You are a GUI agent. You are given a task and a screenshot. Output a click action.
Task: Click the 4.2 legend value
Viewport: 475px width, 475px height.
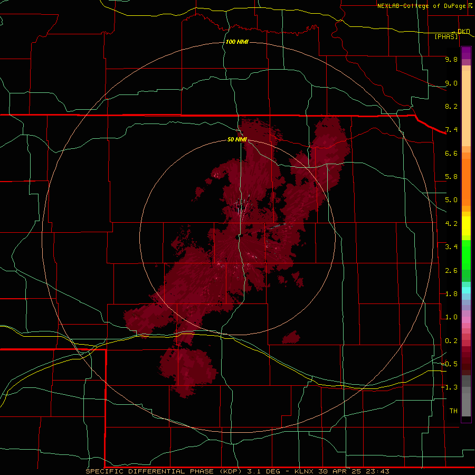pos(451,224)
